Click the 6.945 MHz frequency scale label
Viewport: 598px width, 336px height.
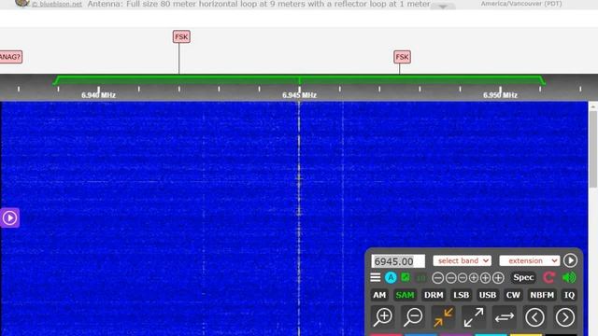299,95
